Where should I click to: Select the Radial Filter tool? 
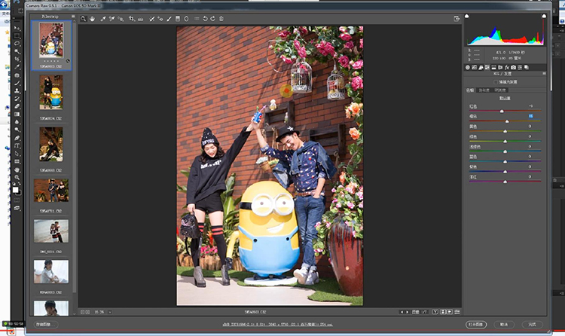pos(186,19)
